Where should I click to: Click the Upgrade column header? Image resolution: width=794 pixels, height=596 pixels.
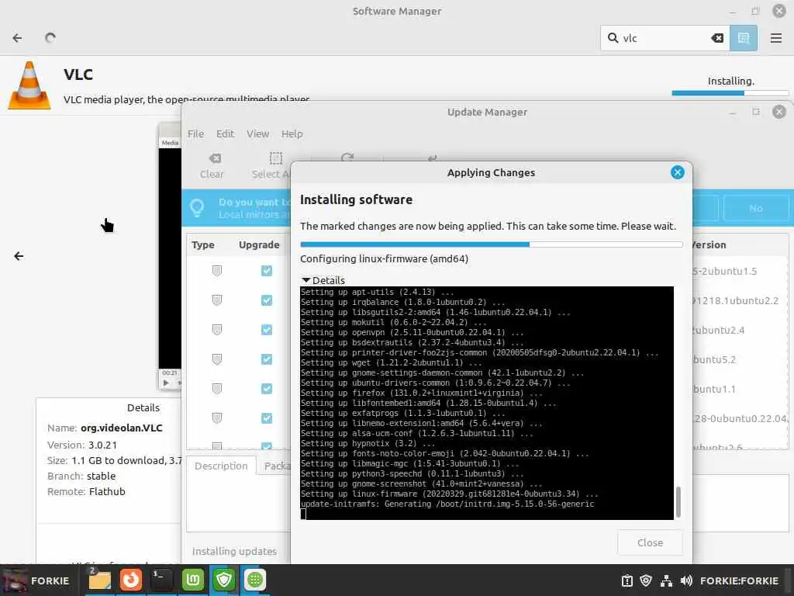259,244
